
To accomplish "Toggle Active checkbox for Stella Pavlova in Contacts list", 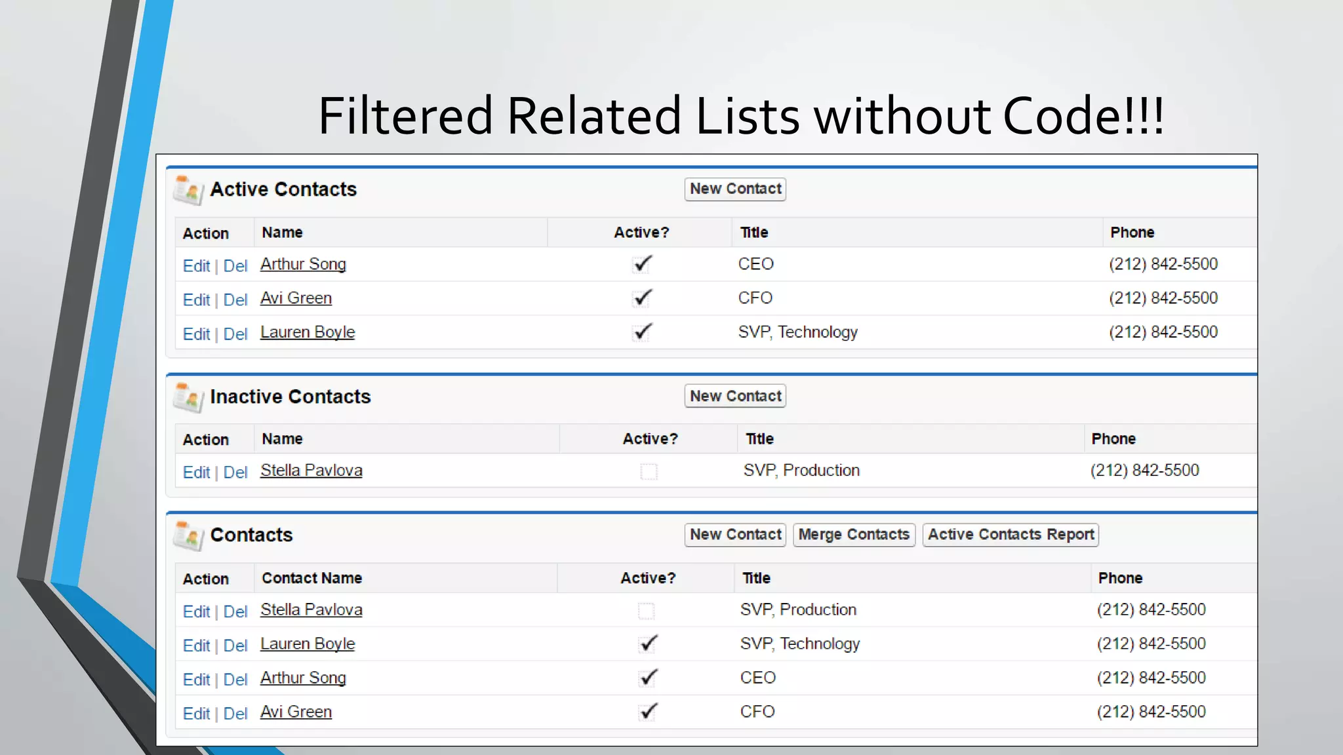I will [646, 611].
